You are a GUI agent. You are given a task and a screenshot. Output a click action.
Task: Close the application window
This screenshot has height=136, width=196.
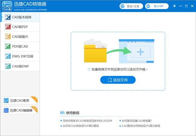pyautogui.click(x=192, y=6)
